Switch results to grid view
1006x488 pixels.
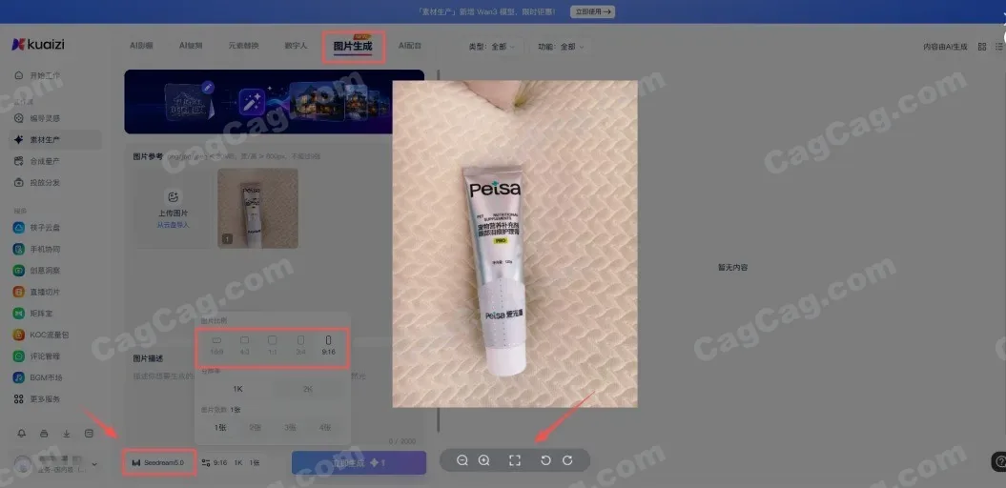tap(981, 47)
